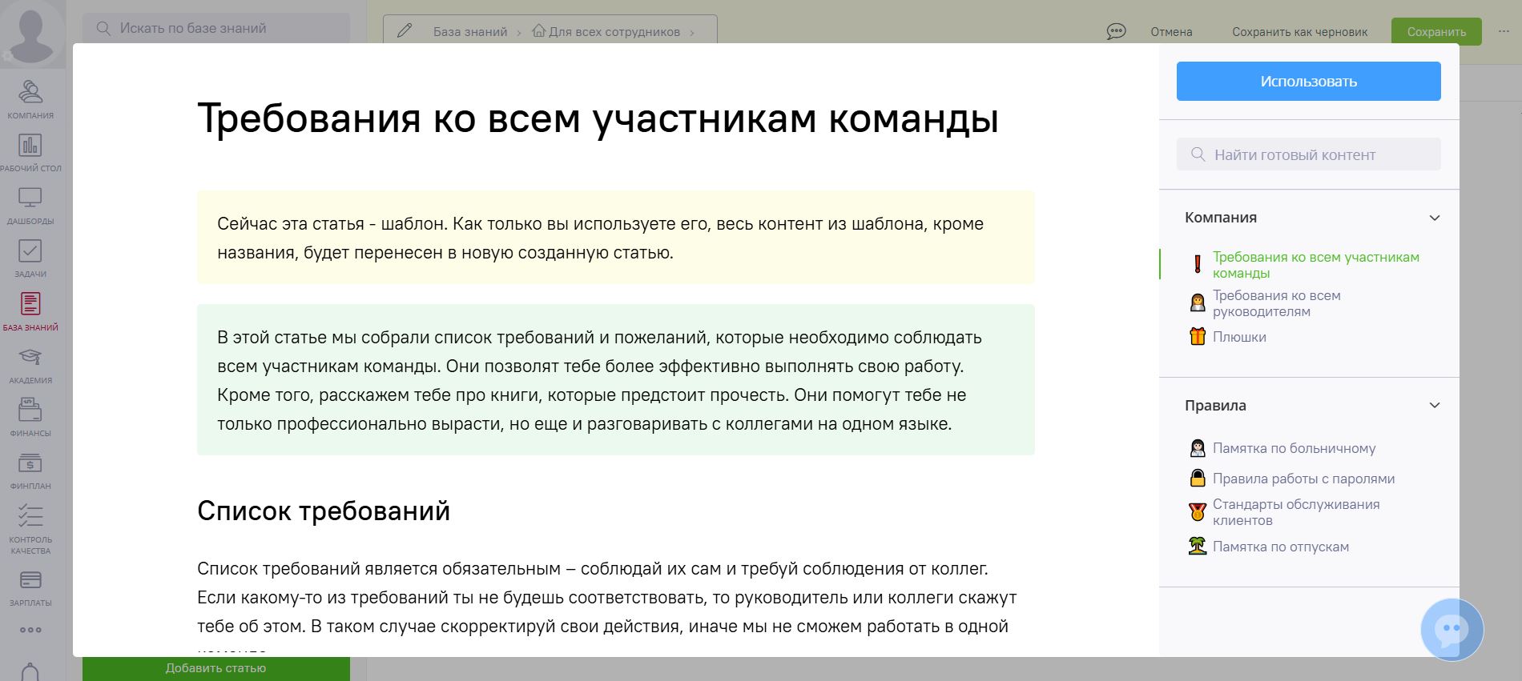Open the Компания section in the sidebar
Screen dimensions: 1522x681
[30, 98]
